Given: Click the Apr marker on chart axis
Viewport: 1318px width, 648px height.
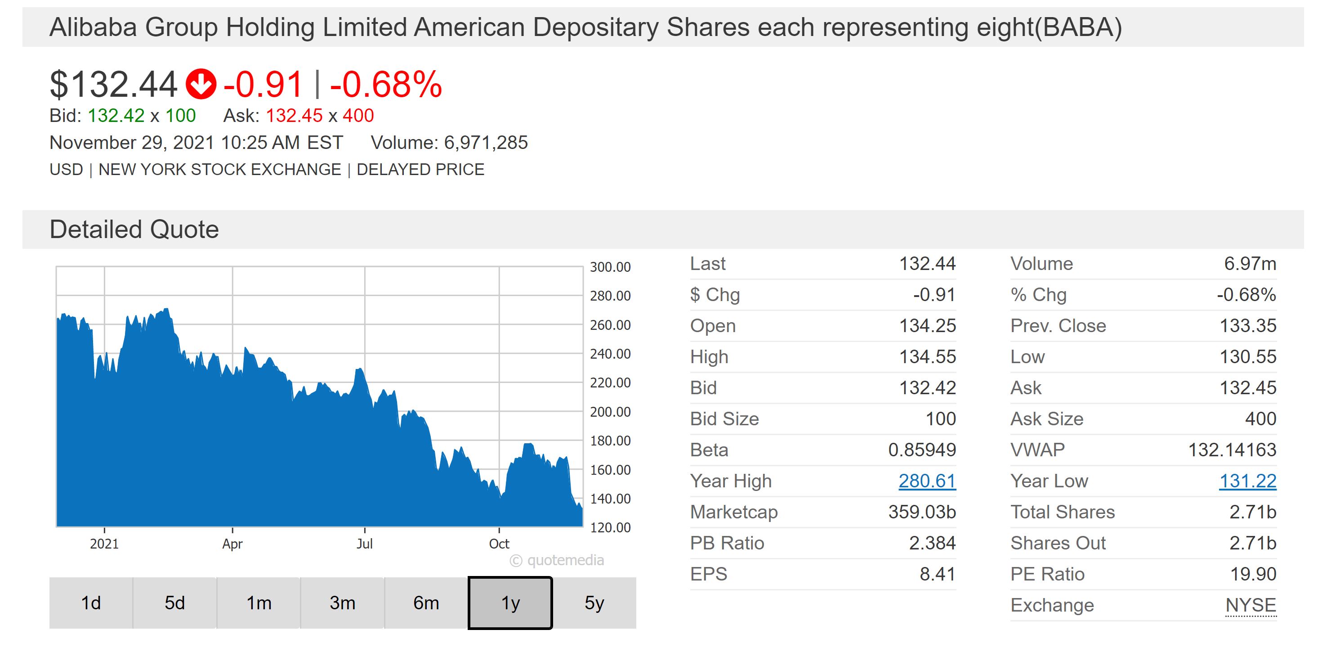Looking at the screenshot, I should coord(232,544).
